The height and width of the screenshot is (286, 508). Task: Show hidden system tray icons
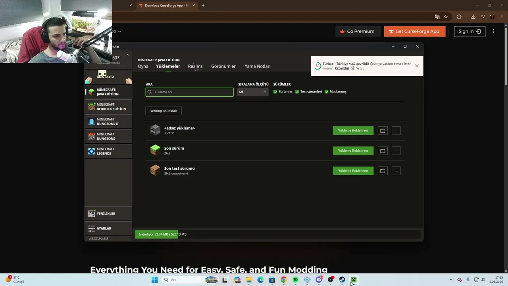coord(451,280)
